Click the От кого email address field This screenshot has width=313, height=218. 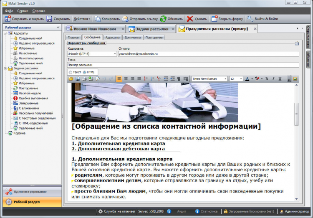[x=208, y=54]
